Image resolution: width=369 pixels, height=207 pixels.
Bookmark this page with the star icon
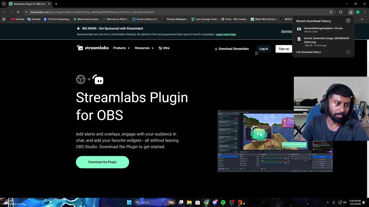[x=331, y=12]
